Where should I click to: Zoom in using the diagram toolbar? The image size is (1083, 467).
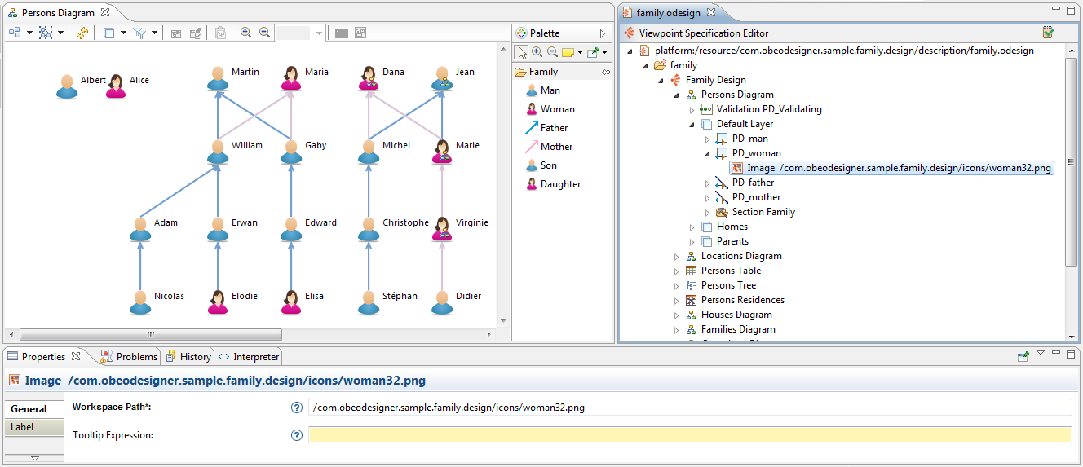pyautogui.click(x=245, y=33)
